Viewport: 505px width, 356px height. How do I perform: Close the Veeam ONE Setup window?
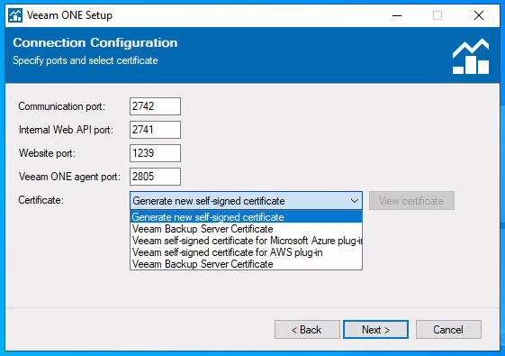click(x=479, y=15)
